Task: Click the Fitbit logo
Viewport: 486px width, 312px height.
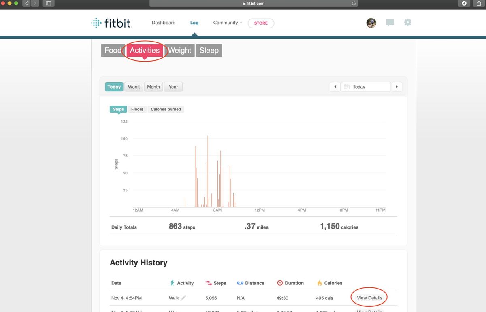Action: [x=111, y=23]
